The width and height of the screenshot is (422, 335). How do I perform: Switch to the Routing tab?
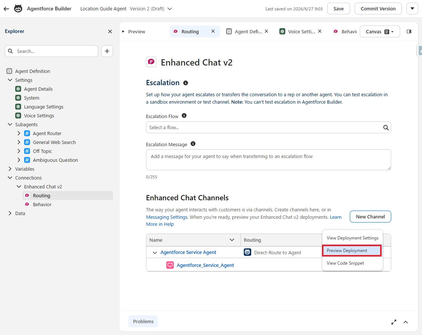(x=190, y=31)
